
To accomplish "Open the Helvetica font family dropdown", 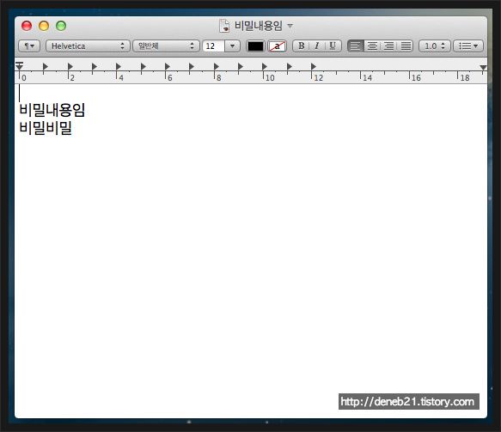I will (88, 46).
